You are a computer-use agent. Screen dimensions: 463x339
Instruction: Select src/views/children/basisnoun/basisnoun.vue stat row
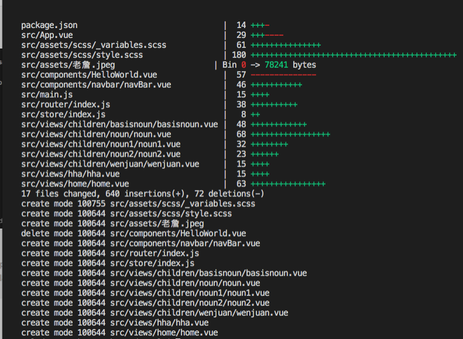tap(164, 124)
